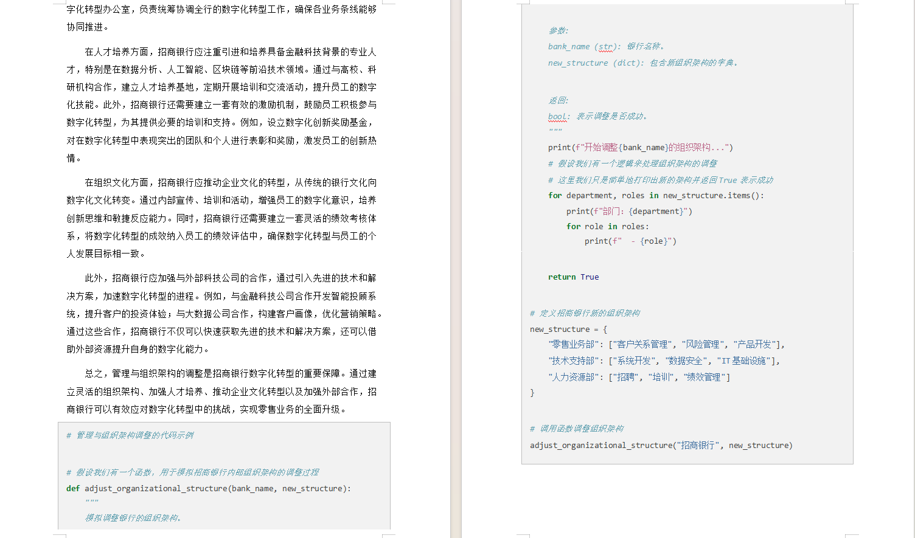
Task: Click the docstring label "参数:"
Action: 558,30
